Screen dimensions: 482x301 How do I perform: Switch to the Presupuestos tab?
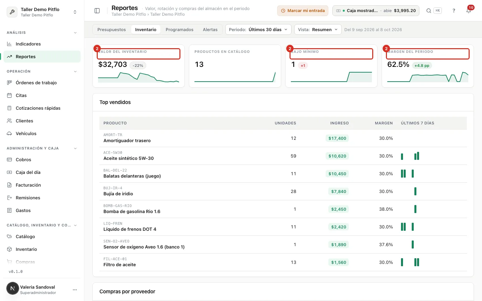(111, 29)
